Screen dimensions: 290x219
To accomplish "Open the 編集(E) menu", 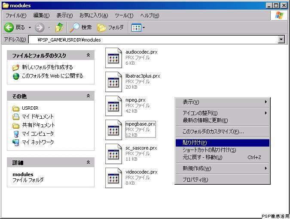I will (x=41, y=15).
